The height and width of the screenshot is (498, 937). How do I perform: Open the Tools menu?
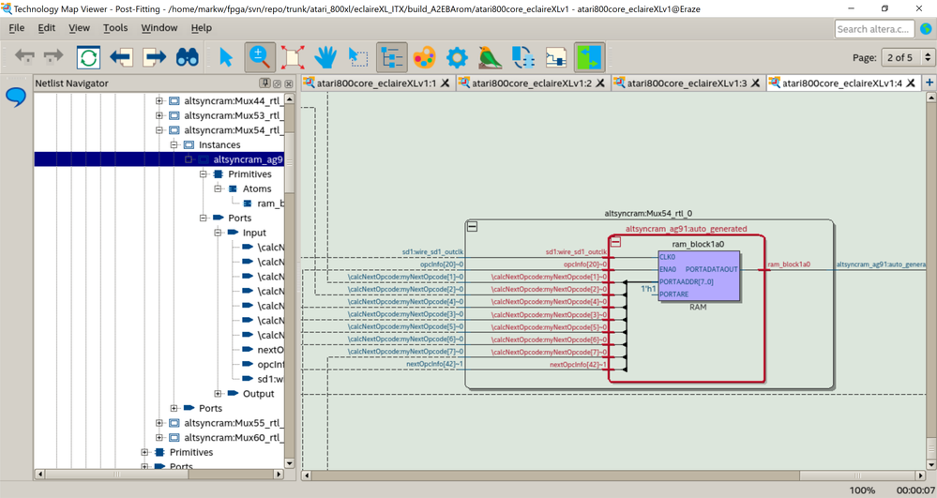click(115, 28)
